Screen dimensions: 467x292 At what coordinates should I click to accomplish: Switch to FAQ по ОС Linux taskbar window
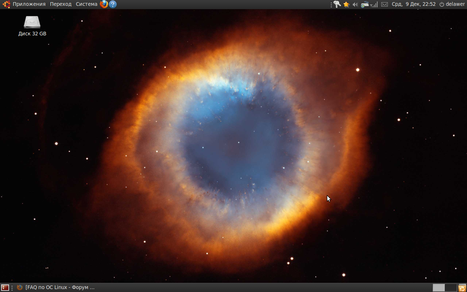point(56,288)
